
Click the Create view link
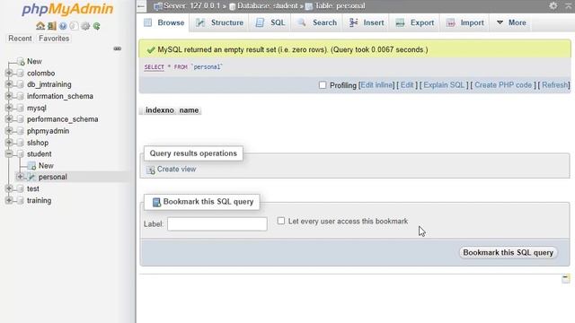click(176, 170)
